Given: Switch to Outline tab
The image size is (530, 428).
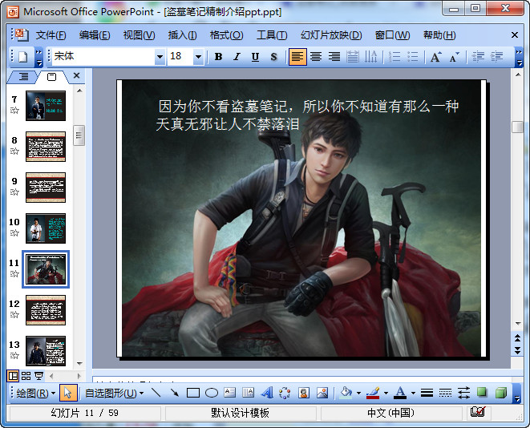Looking at the screenshot, I should click(23, 77).
